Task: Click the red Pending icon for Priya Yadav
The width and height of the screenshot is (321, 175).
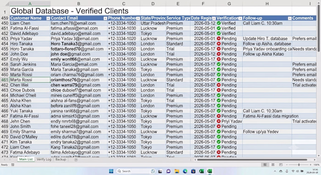Action: 219,38
